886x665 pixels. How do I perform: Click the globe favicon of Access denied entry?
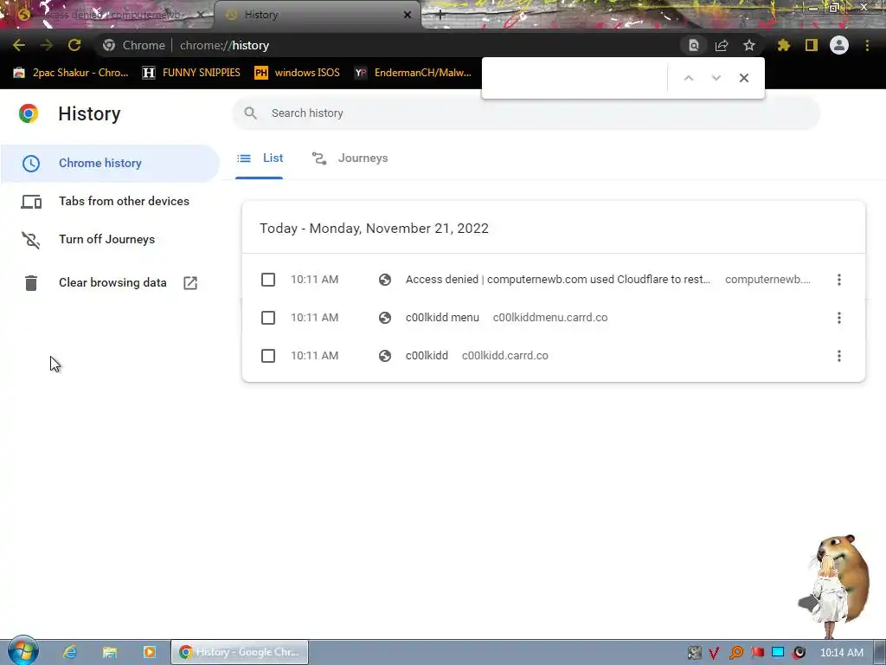coord(385,280)
